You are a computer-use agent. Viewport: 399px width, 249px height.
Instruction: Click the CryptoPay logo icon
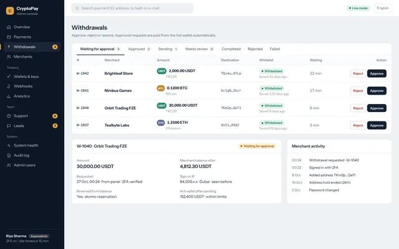10,11
